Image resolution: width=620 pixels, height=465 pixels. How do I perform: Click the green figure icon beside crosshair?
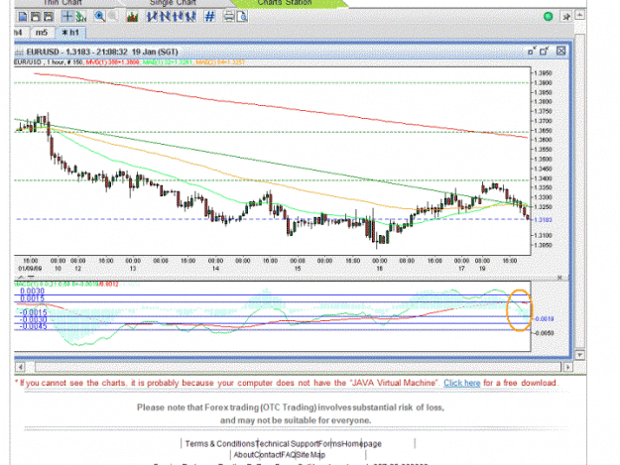[x=81, y=17]
